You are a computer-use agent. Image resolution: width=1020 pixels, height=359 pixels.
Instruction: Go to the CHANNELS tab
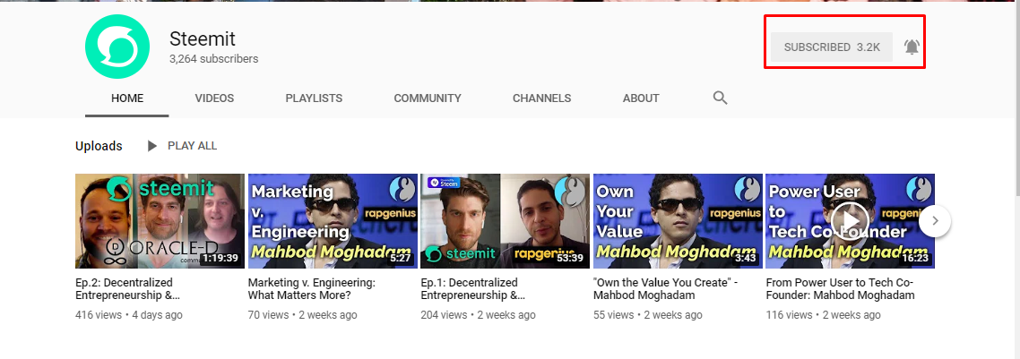click(541, 98)
